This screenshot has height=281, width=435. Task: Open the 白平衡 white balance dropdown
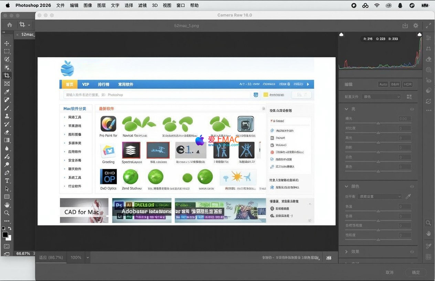click(x=379, y=196)
